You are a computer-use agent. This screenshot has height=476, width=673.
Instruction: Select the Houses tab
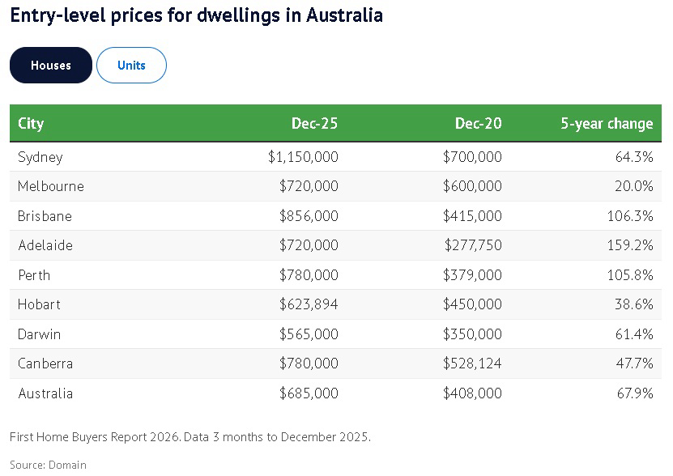pos(51,66)
